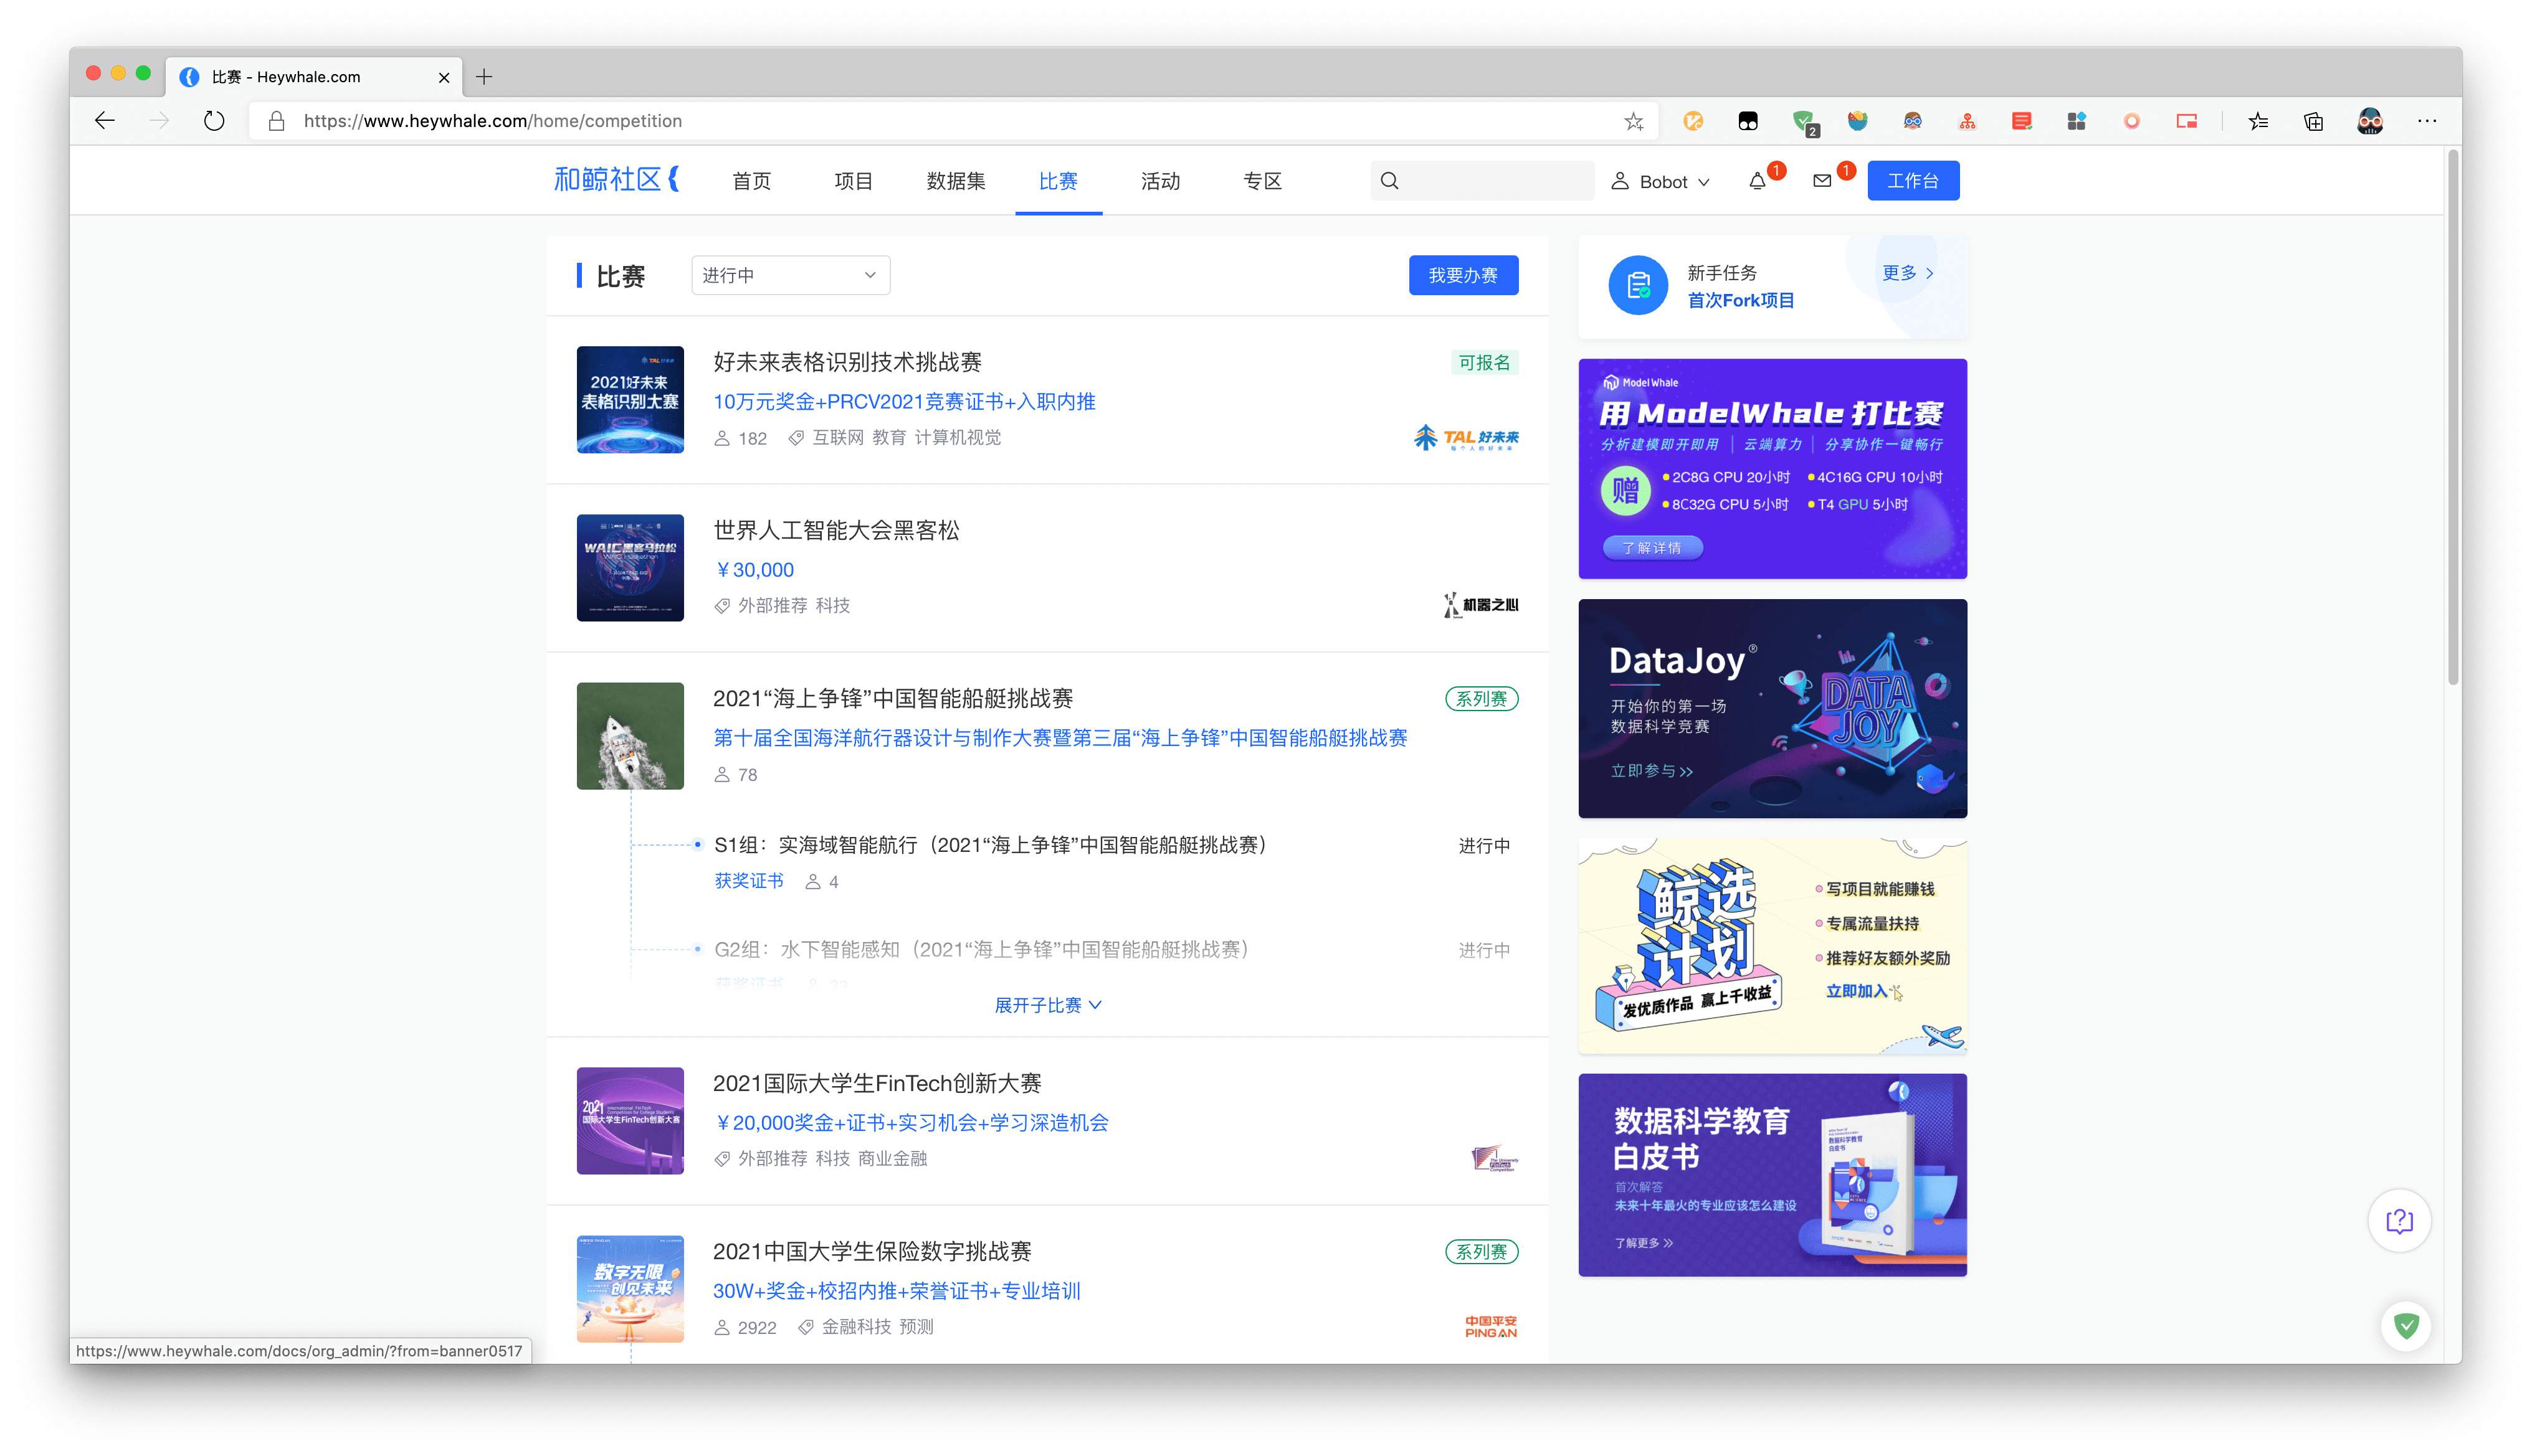
Task: Reload the page with refresh icon
Action: click(214, 121)
